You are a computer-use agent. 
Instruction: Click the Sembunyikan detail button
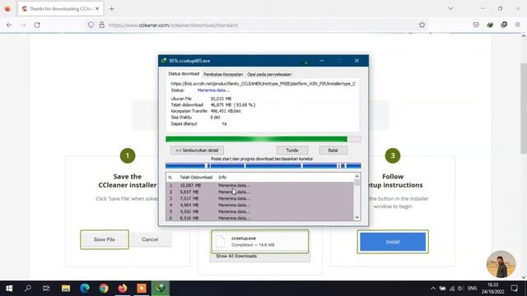[197, 150]
